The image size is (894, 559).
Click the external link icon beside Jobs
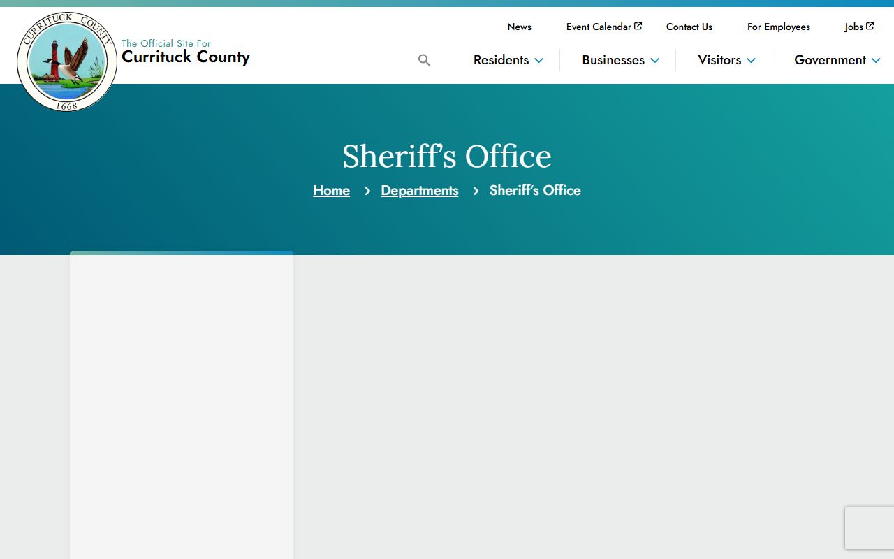(x=870, y=26)
